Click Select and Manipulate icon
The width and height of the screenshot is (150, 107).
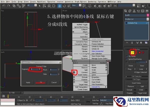click(90, 6)
